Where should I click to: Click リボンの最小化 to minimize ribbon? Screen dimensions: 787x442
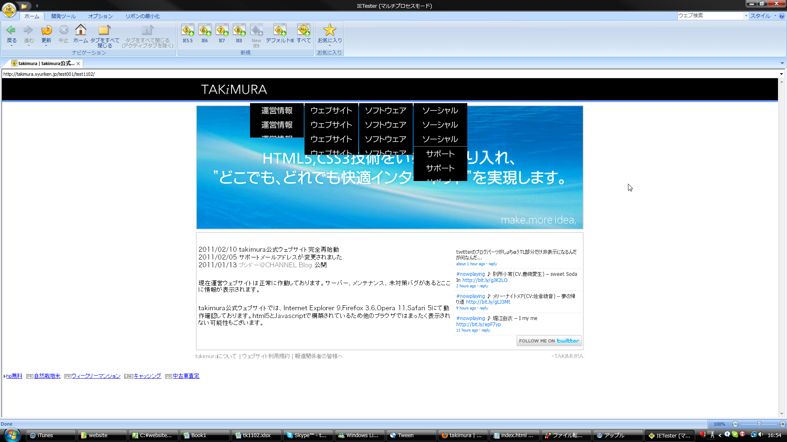click(x=143, y=16)
